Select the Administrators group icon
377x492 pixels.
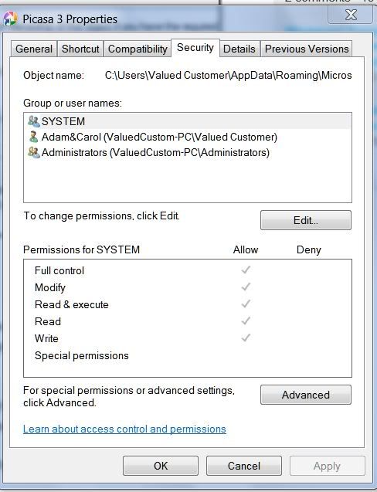tap(33, 152)
